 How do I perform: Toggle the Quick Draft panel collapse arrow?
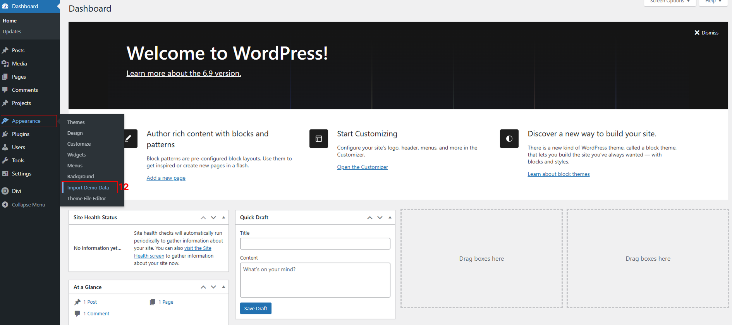[390, 218]
